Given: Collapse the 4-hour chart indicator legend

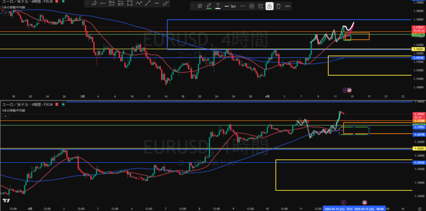Looking at the screenshot, I should [x=5, y=12].
